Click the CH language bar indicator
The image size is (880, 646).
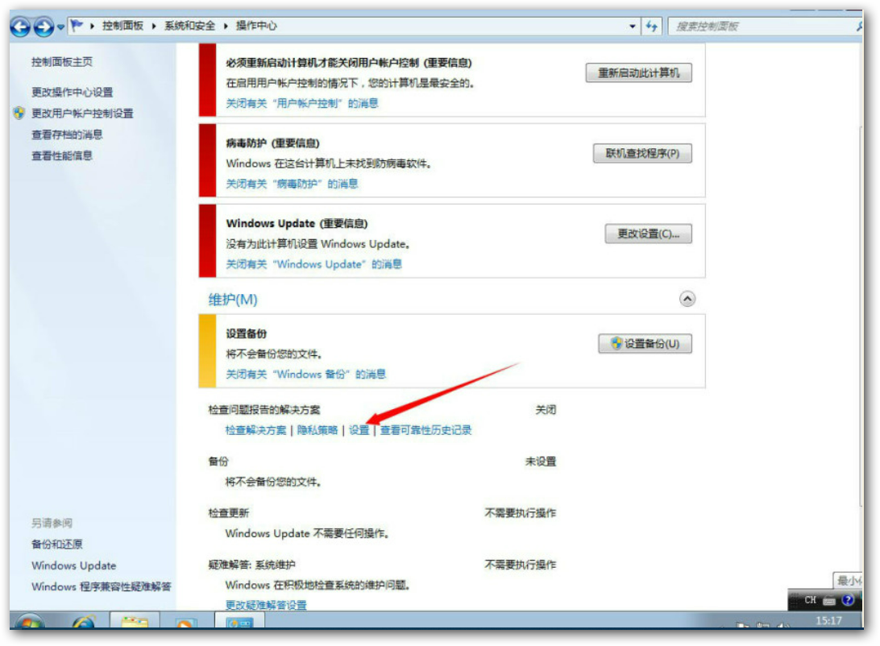click(810, 600)
